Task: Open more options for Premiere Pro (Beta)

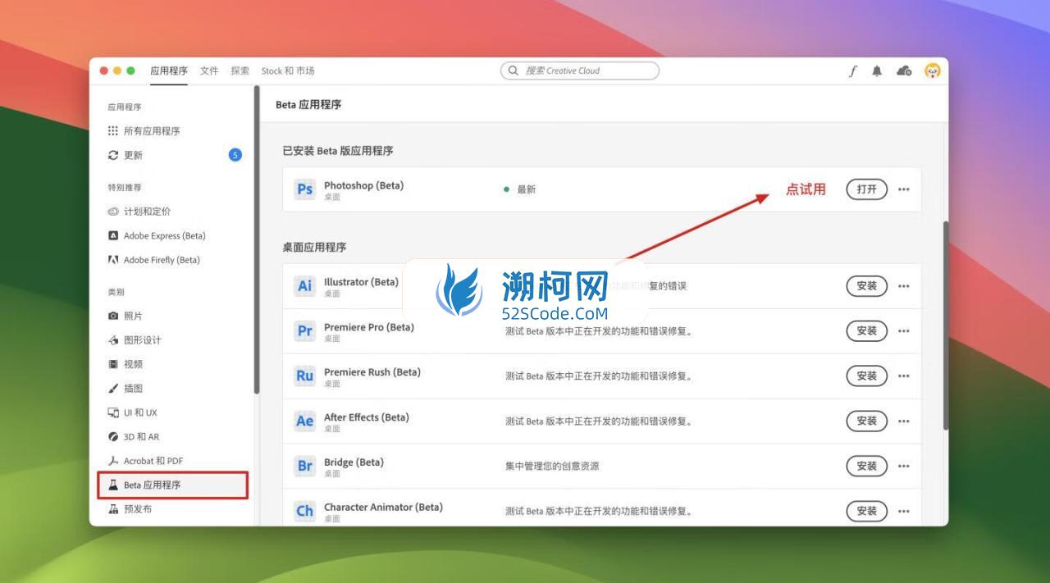Action: [x=904, y=331]
